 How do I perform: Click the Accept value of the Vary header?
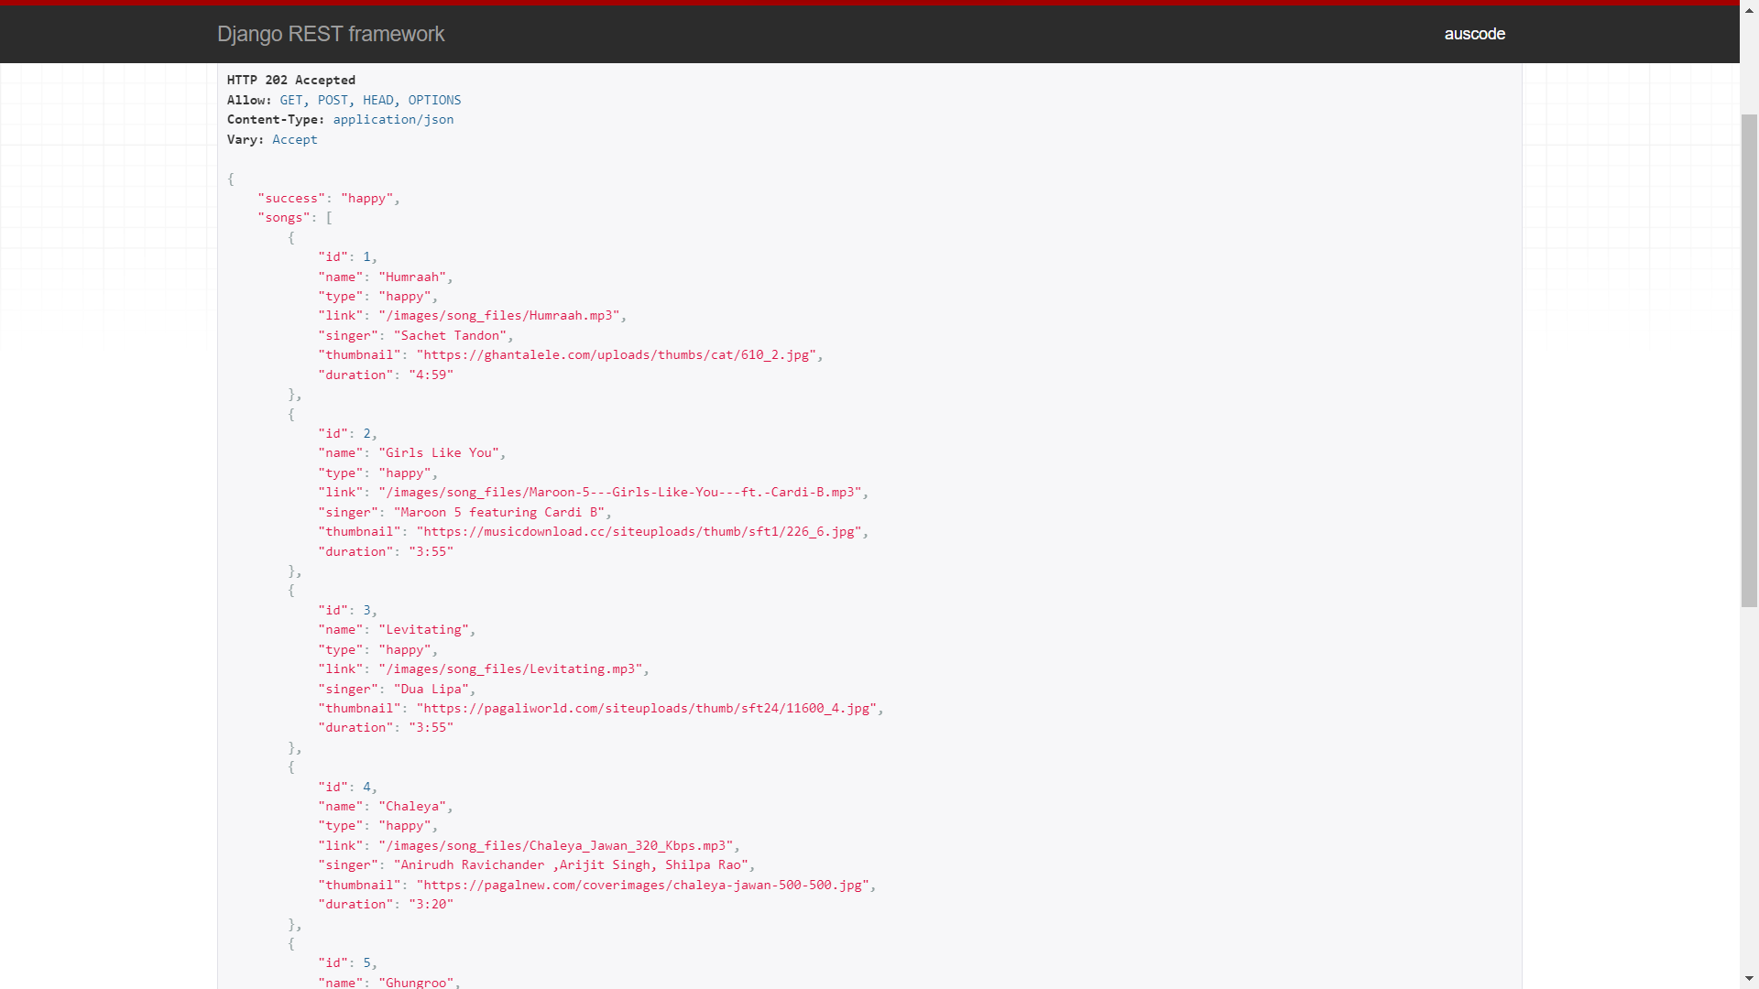pos(294,140)
